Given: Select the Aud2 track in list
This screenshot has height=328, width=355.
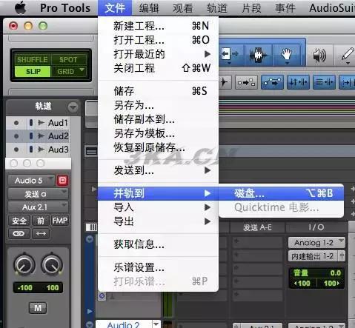Looking at the screenshot, I should [38, 136].
